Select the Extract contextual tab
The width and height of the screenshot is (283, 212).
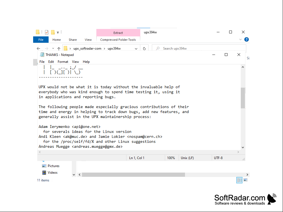(118, 33)
